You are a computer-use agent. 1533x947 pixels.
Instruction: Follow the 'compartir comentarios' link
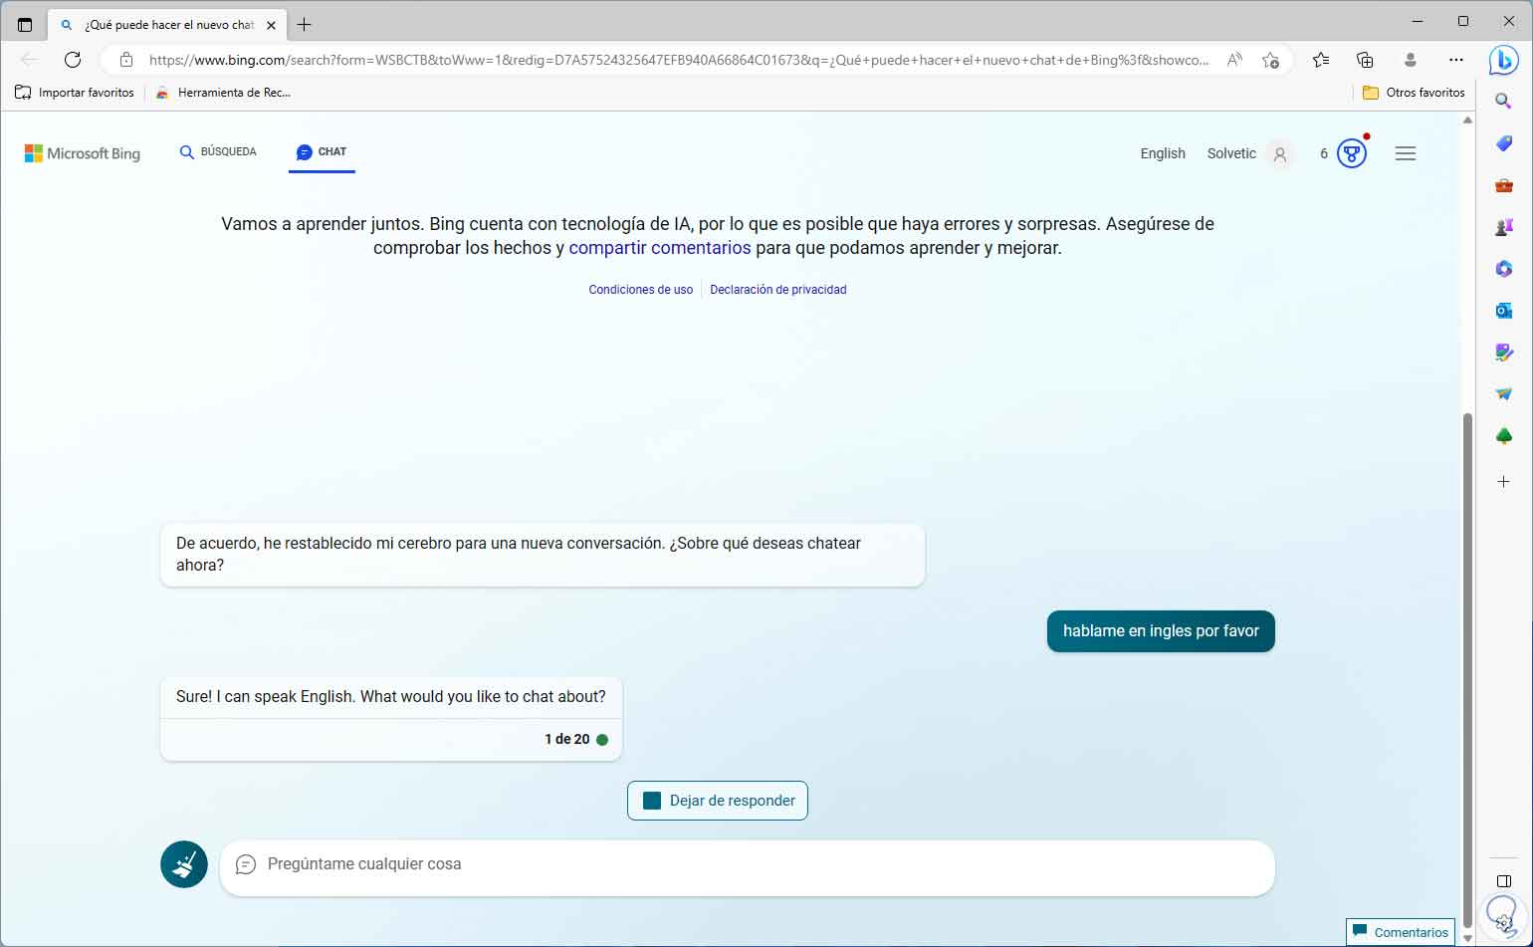coord(660,248)
